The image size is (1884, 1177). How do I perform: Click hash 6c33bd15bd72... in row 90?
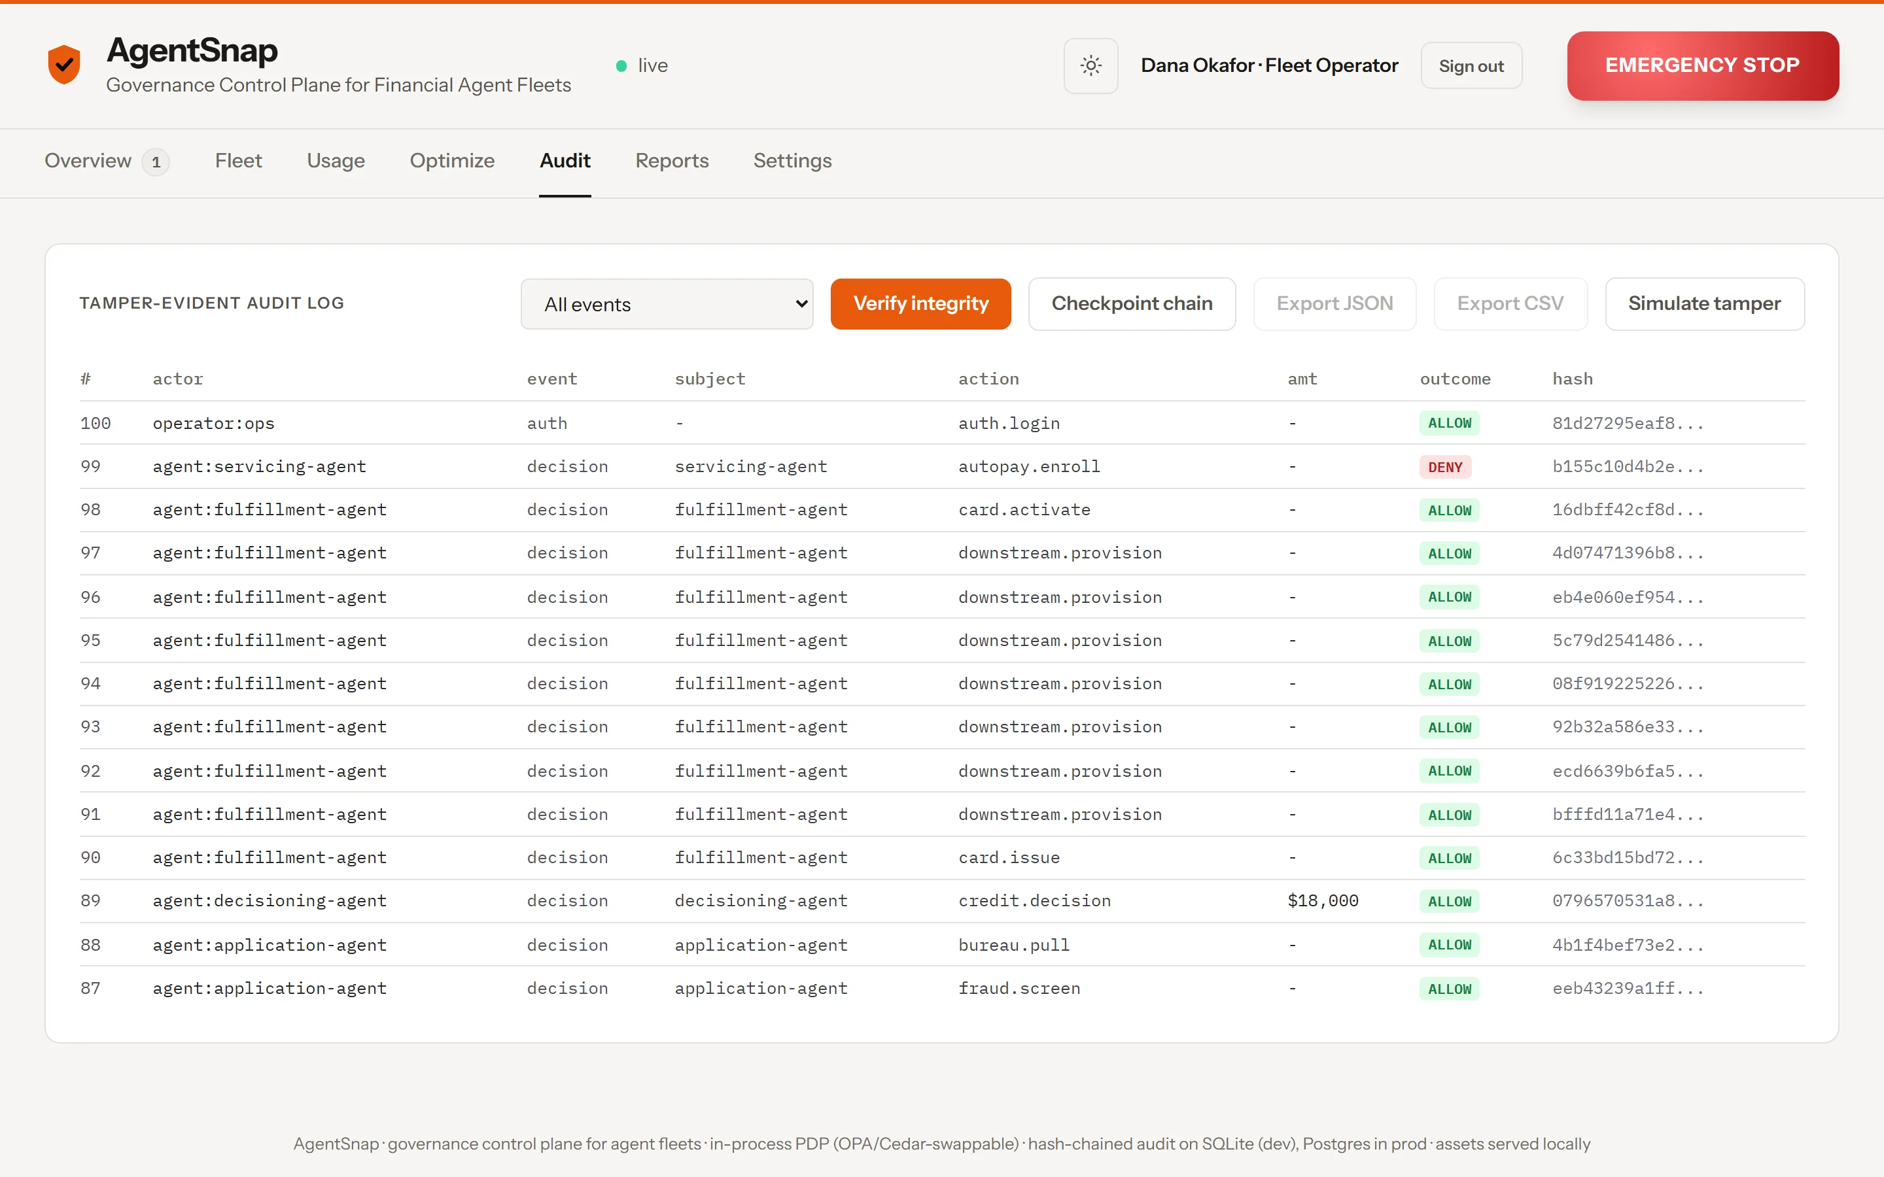click(x=1628, y=857)
